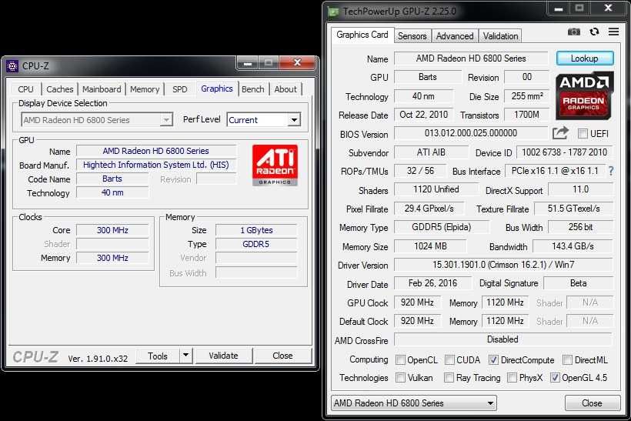Click the Core clock 300 MHz value
Image resolution: width=631 pixels, height=421 pixels.
pos(112,230)
